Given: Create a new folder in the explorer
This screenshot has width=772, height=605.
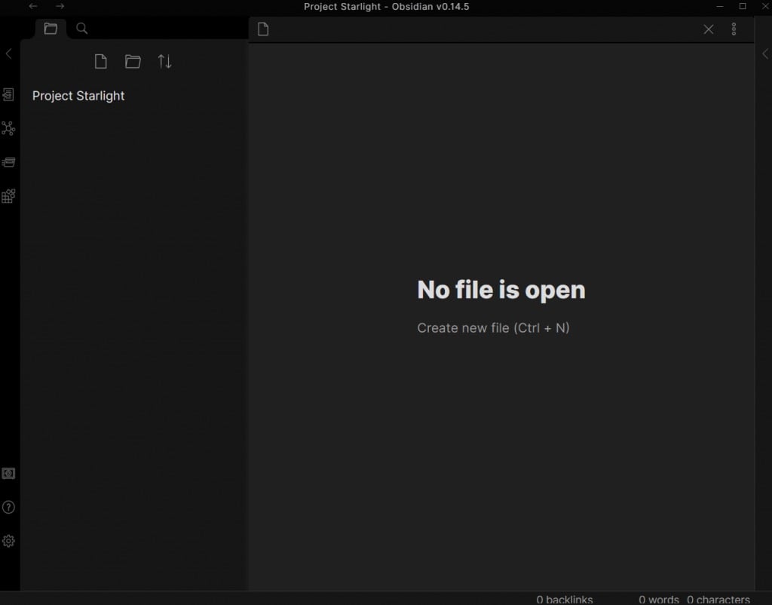Looking at the screenshot, I should tap(133, 62).
